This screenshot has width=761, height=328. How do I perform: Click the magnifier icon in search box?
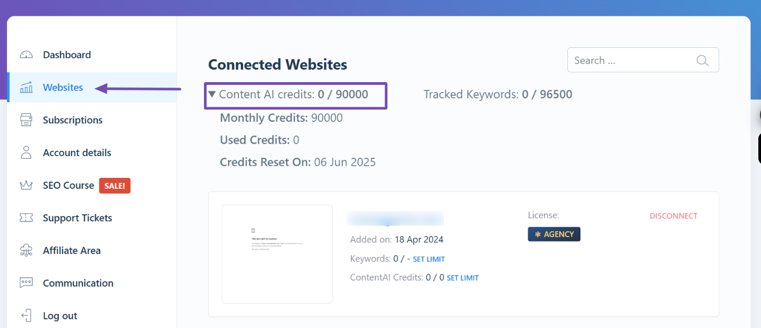point(702,60)
